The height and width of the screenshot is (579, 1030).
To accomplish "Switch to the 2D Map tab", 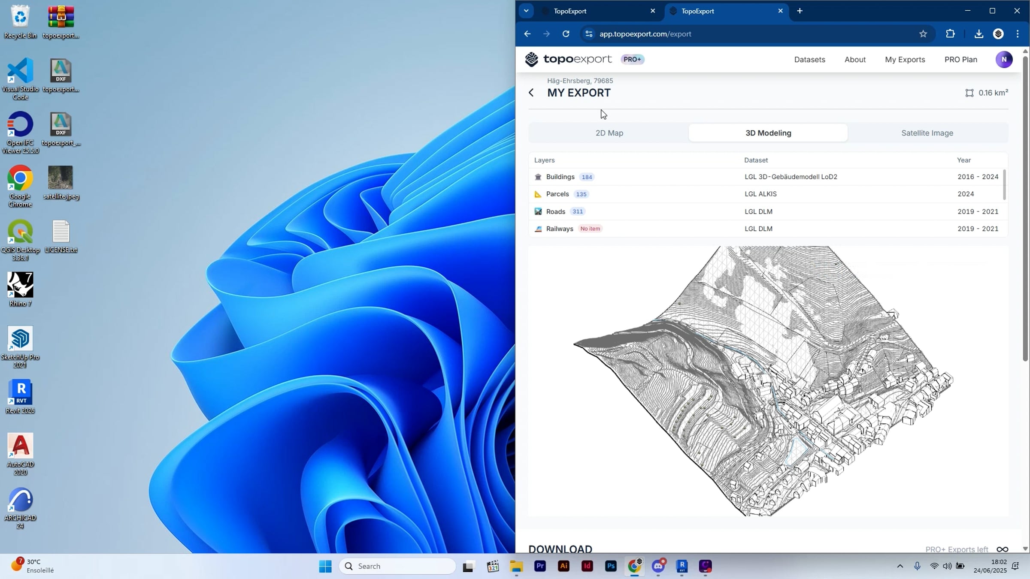I will click(x=609, y=133).
